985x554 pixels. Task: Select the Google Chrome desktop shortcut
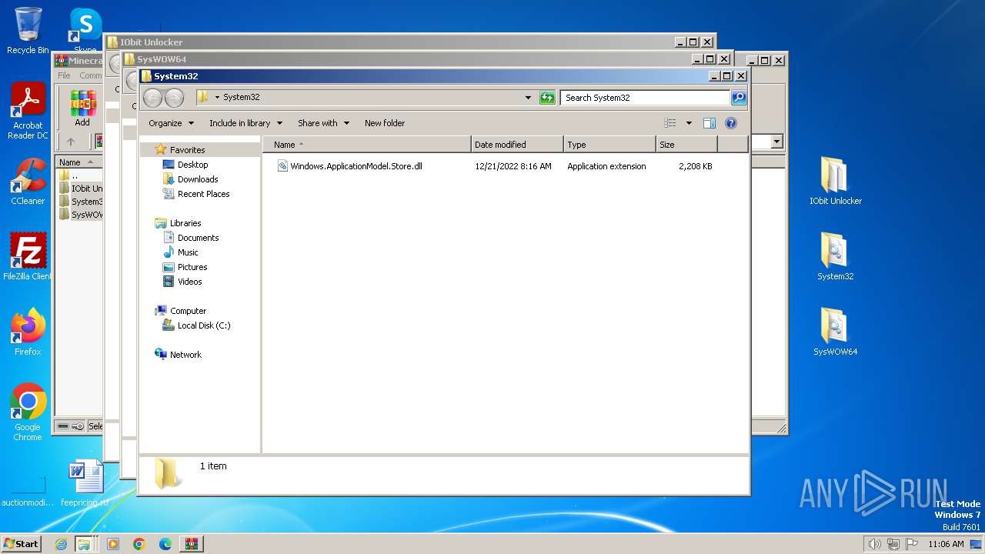[28, 412]
